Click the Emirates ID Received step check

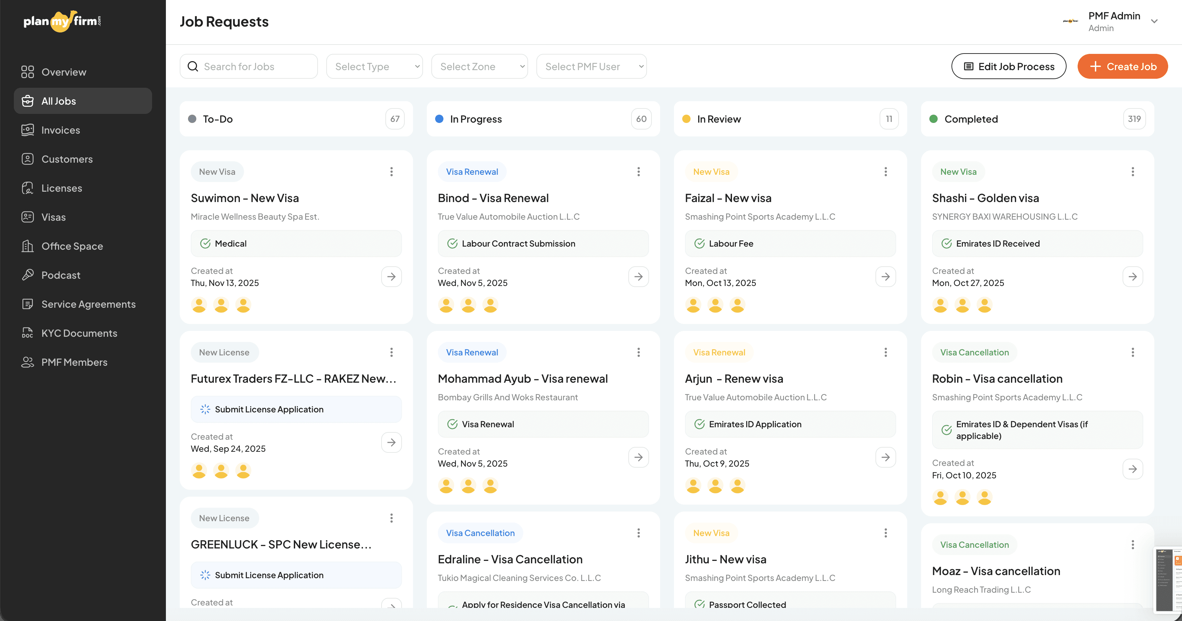(946, 243)
